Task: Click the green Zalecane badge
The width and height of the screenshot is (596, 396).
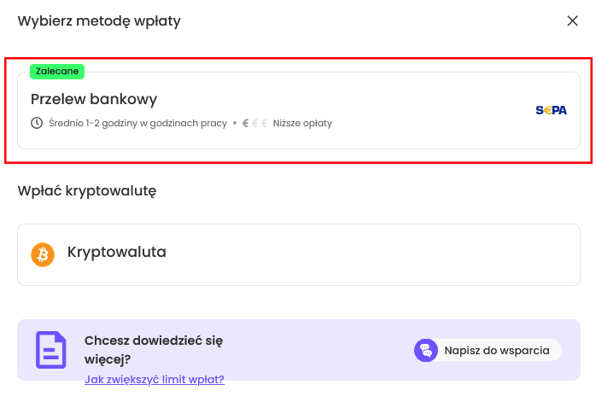Action: [x=57, y=71]
